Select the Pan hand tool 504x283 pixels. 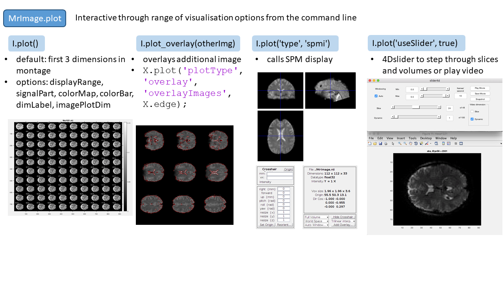click(410, 143)
